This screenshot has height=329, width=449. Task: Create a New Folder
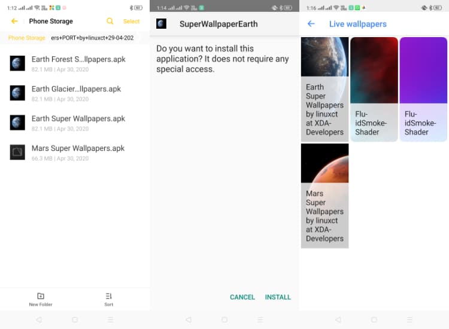[x=41, y=299]
